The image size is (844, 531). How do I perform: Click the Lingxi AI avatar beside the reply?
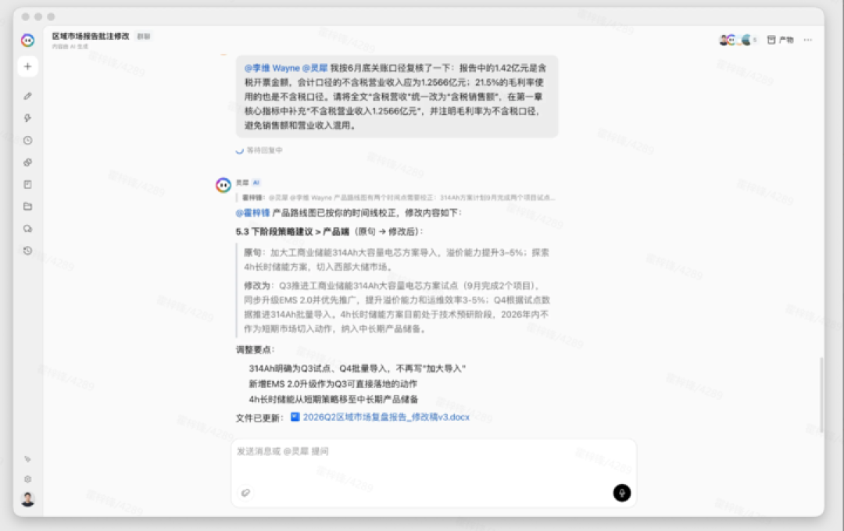click(x=224, y=185)
